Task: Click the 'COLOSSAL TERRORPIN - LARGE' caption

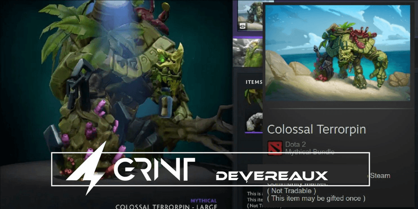Action: [166, 207]
